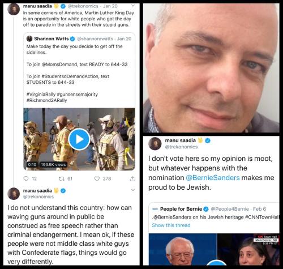This screenshot has width=283, height=269.
Task: Expand the chevron menu on the second manu saadia tweet
Action: [133, 190]
